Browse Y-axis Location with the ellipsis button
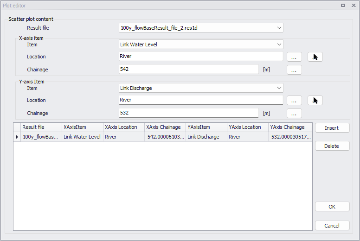Image resolution: width=360 pixels, height=241 pixels. 294,101
